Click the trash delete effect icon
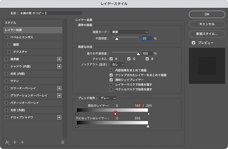 click(63, 142)
